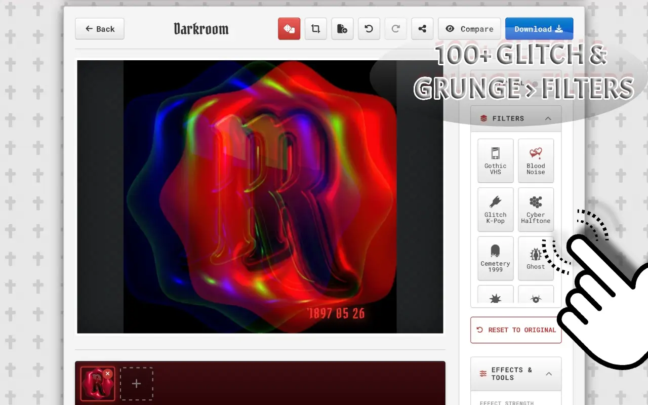Toggle the Compare preview
Viewport: 648px width, 405px height.
pos(469,29)
